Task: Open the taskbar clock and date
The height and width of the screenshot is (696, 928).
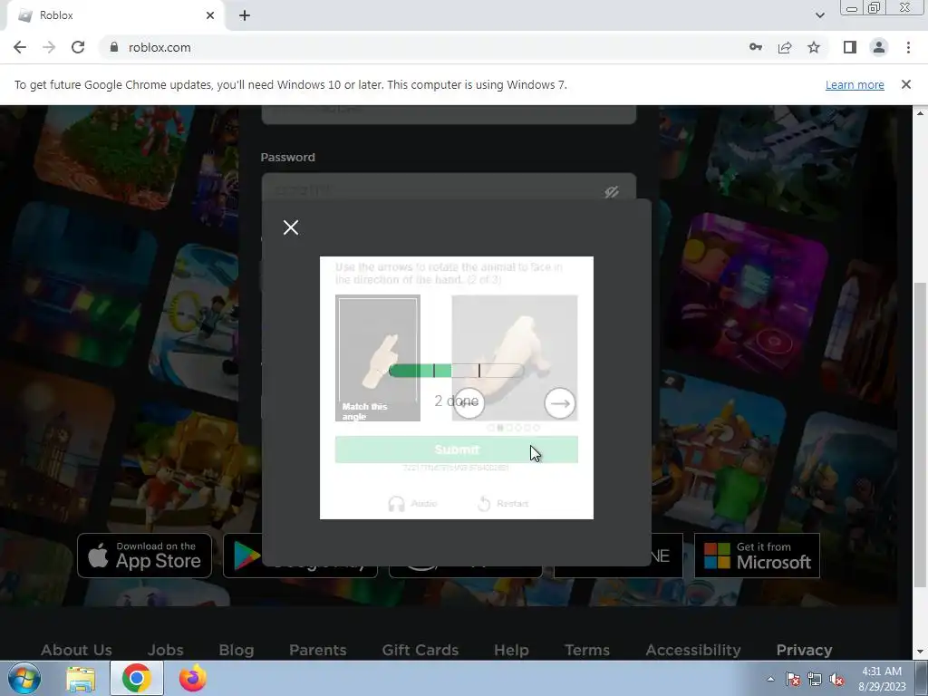Action: tap(882, 679)
